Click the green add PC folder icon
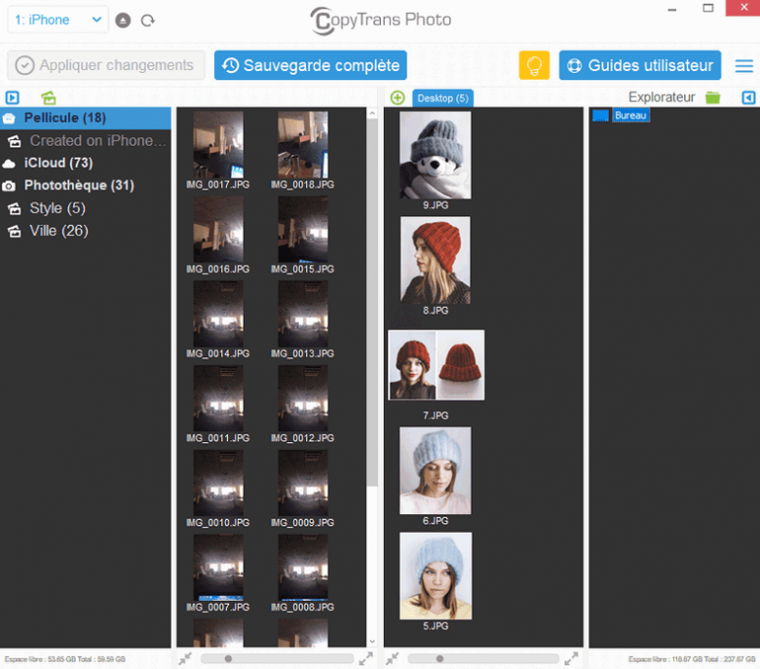 (x=398, y=97)
